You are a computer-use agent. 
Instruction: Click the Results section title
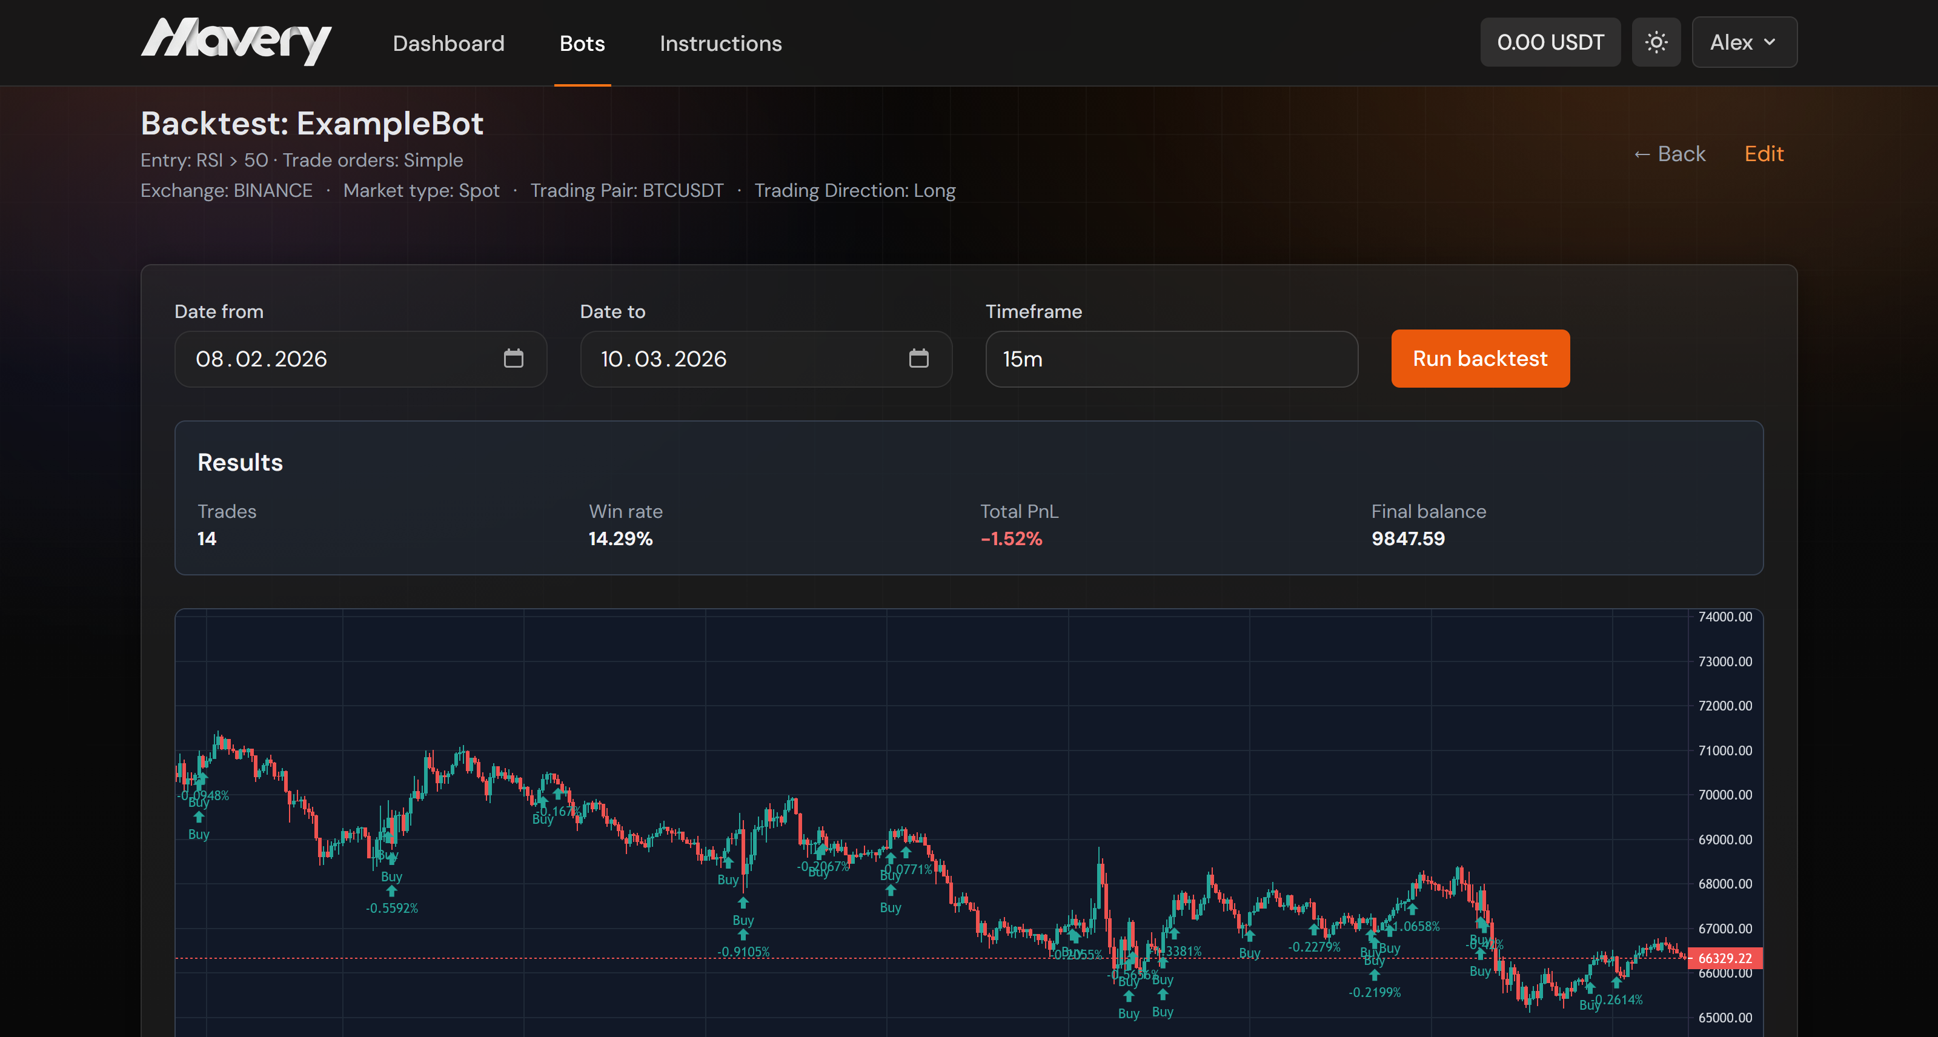[x=240, y=462]
